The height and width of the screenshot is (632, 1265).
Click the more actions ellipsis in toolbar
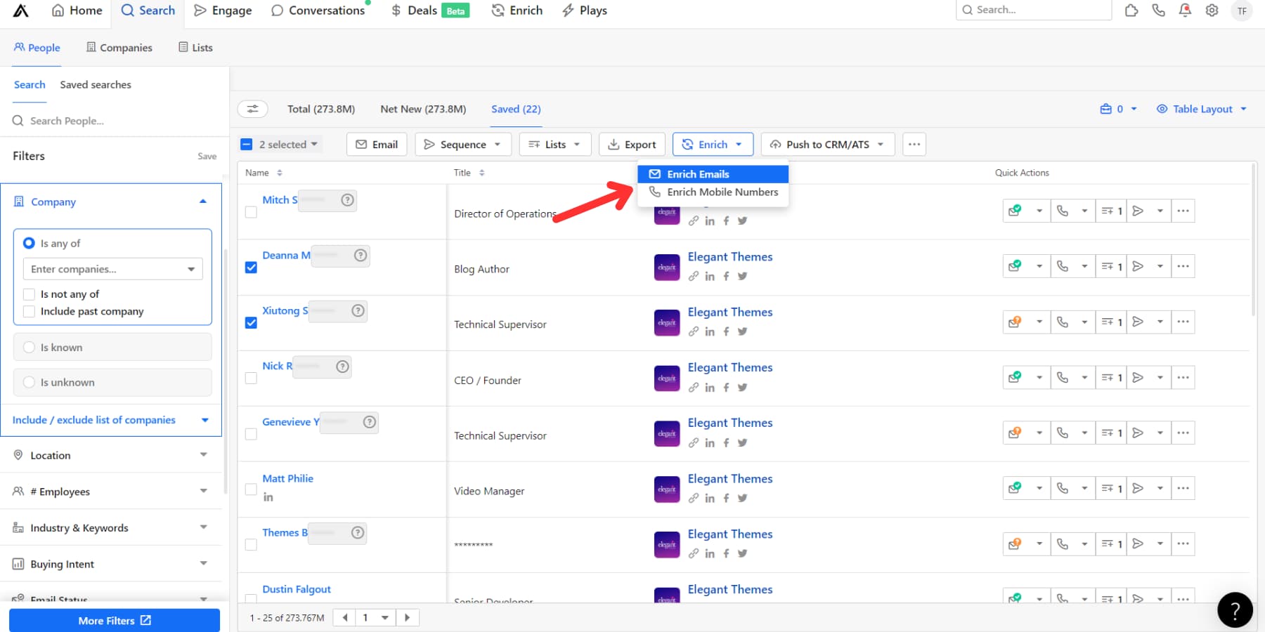(x=914, y=145)
